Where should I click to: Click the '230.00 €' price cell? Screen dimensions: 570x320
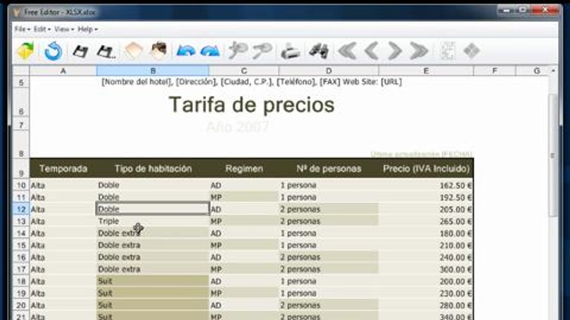[426, 293]
